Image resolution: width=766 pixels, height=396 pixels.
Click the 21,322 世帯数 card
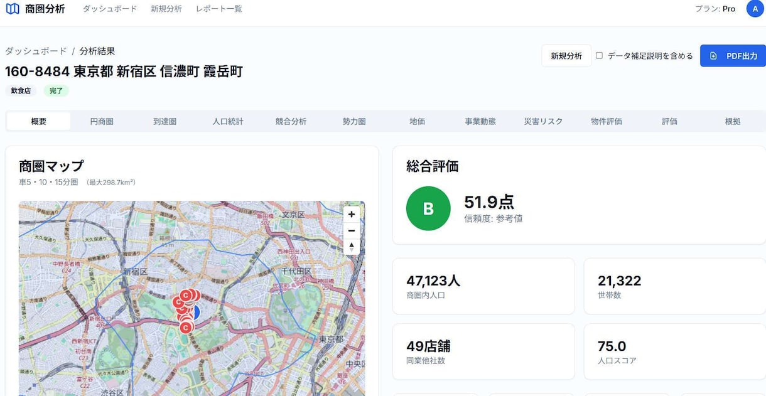tap(675, 286)
